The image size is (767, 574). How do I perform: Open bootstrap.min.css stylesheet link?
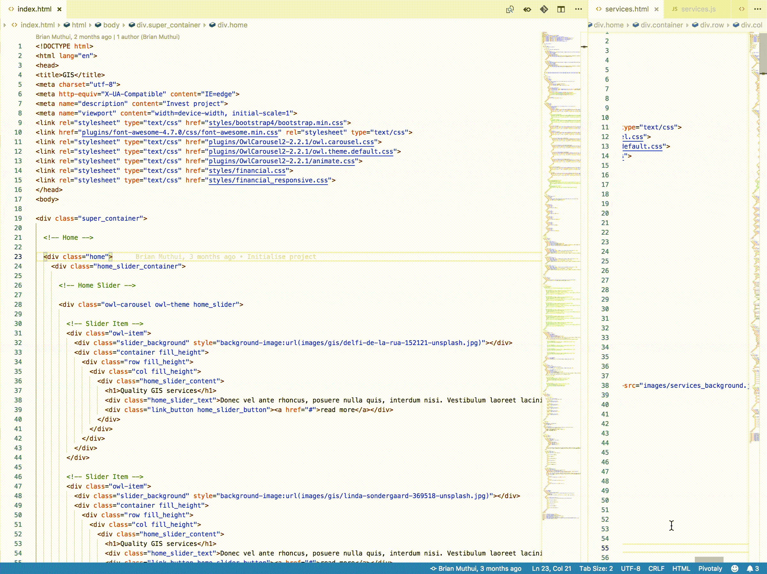pos(276,123)
